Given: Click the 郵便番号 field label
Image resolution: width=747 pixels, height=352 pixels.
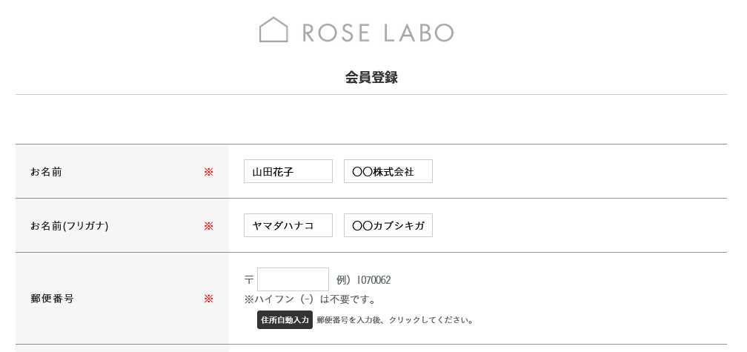Looking at the screenshot, I should point(52,299).
